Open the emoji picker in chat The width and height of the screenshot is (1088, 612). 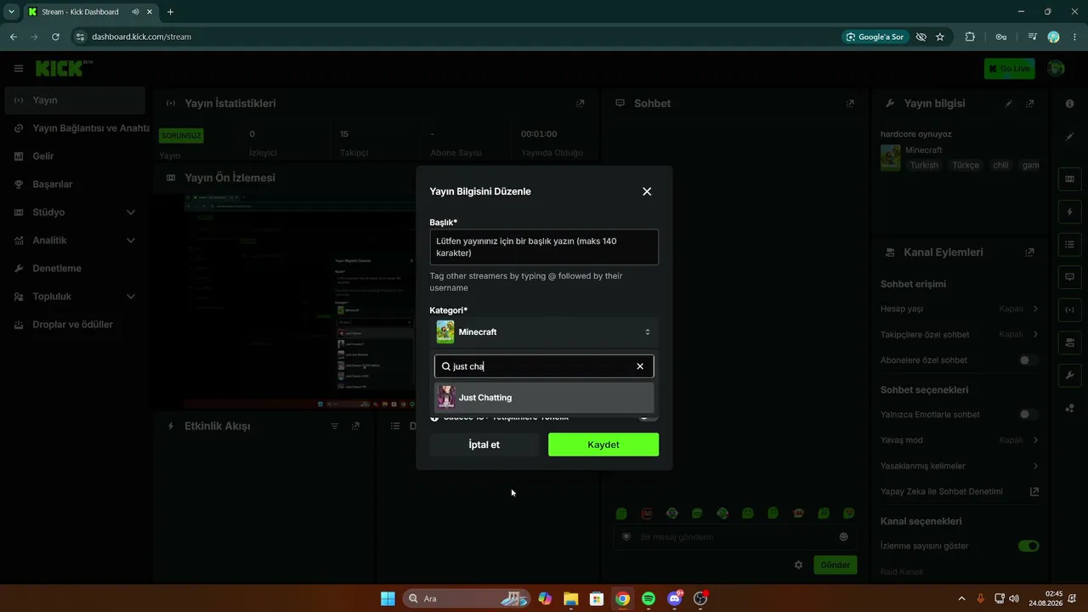coord(843,537)
